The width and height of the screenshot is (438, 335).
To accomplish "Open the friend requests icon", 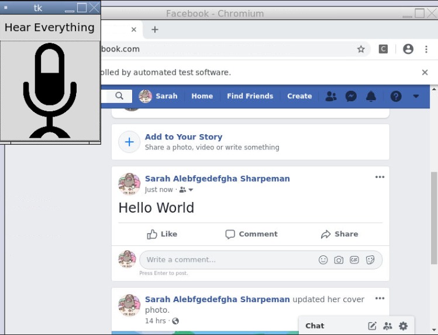I will coord(331,96).
